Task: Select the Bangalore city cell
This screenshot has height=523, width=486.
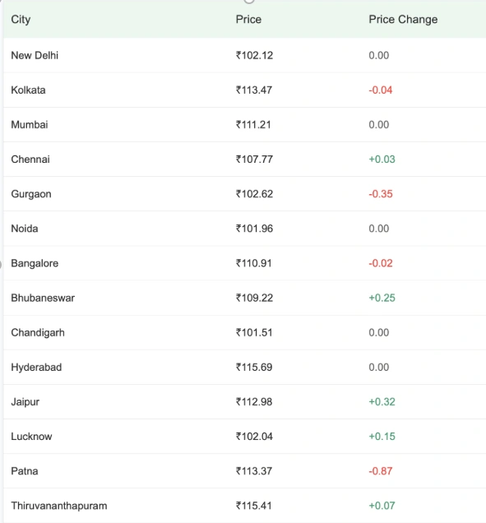Action: pos(35,263)
